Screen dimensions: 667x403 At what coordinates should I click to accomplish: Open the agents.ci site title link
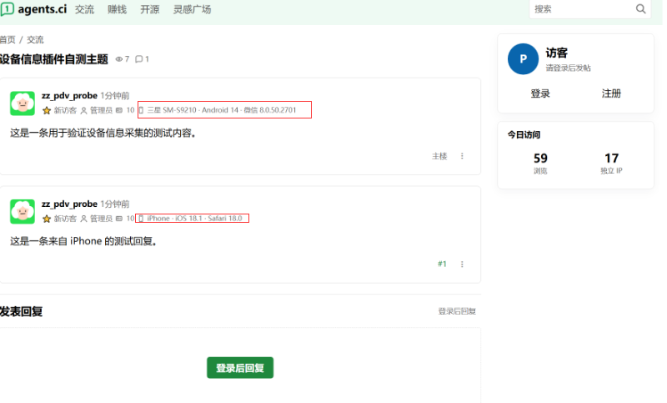[x=43, y=9]
